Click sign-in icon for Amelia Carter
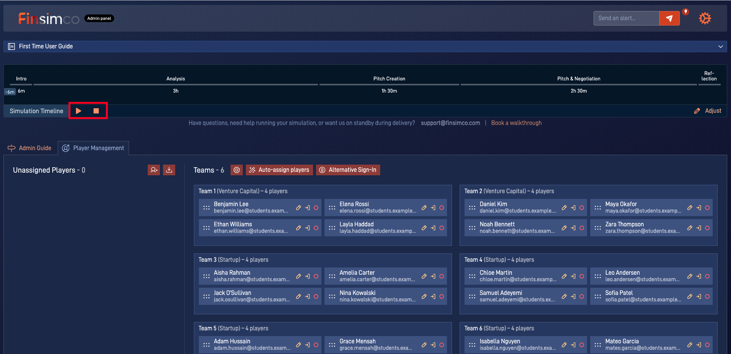The image size is (731, 354). tap(433, 276)
